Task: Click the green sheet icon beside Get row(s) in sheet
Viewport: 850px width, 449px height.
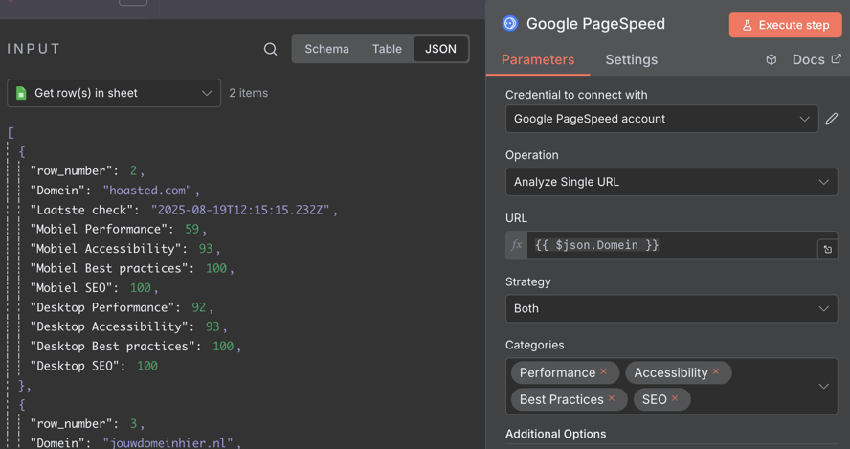Action: (21, 93)
